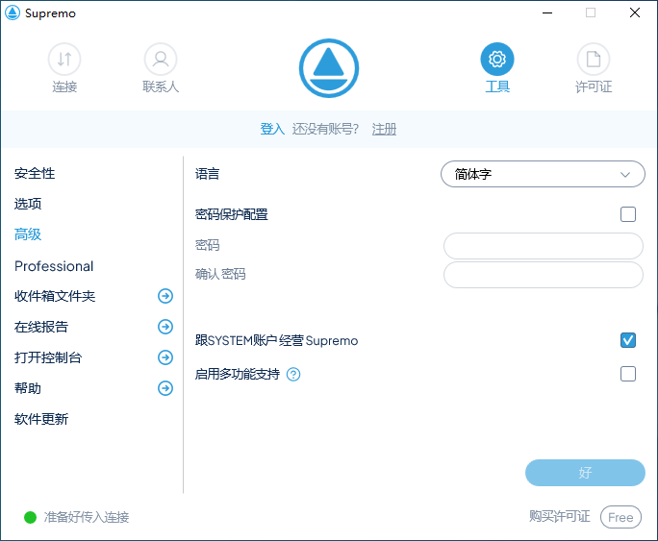Viewport: 658px width, 541px height.
Task: Close the Supremo window
Action: coord(635,13)
